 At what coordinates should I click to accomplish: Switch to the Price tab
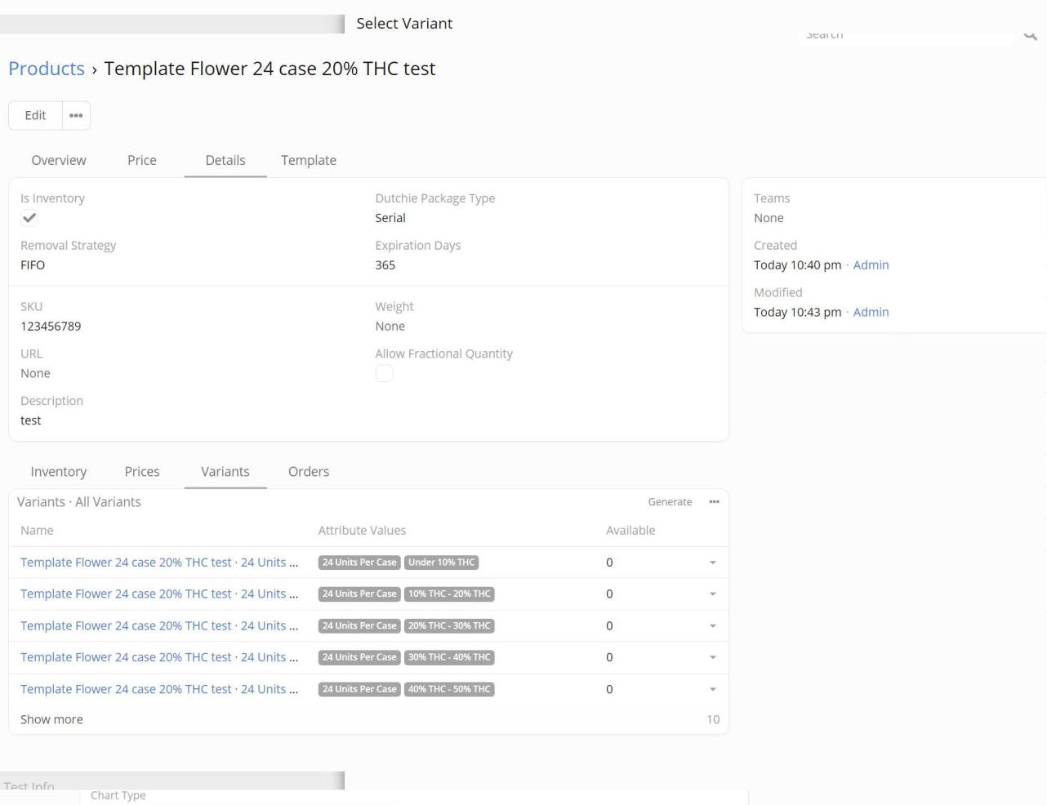point(141,160)
